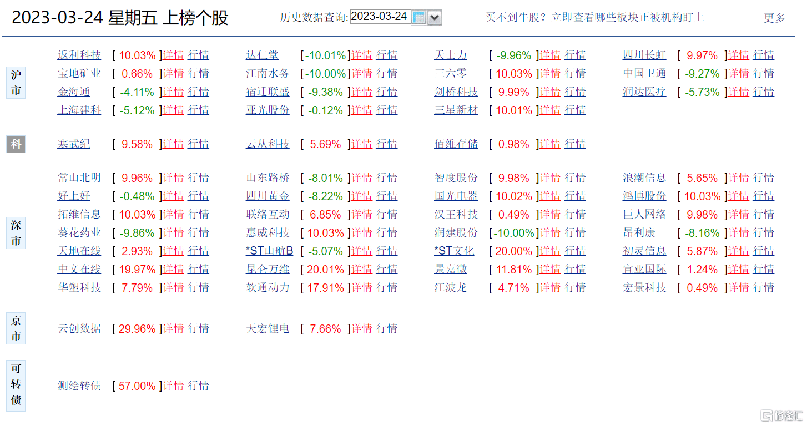The width and height of the screenshot is (807, 426).
Task: Open stock link 联络互动
Action: [x=268, y=215]
